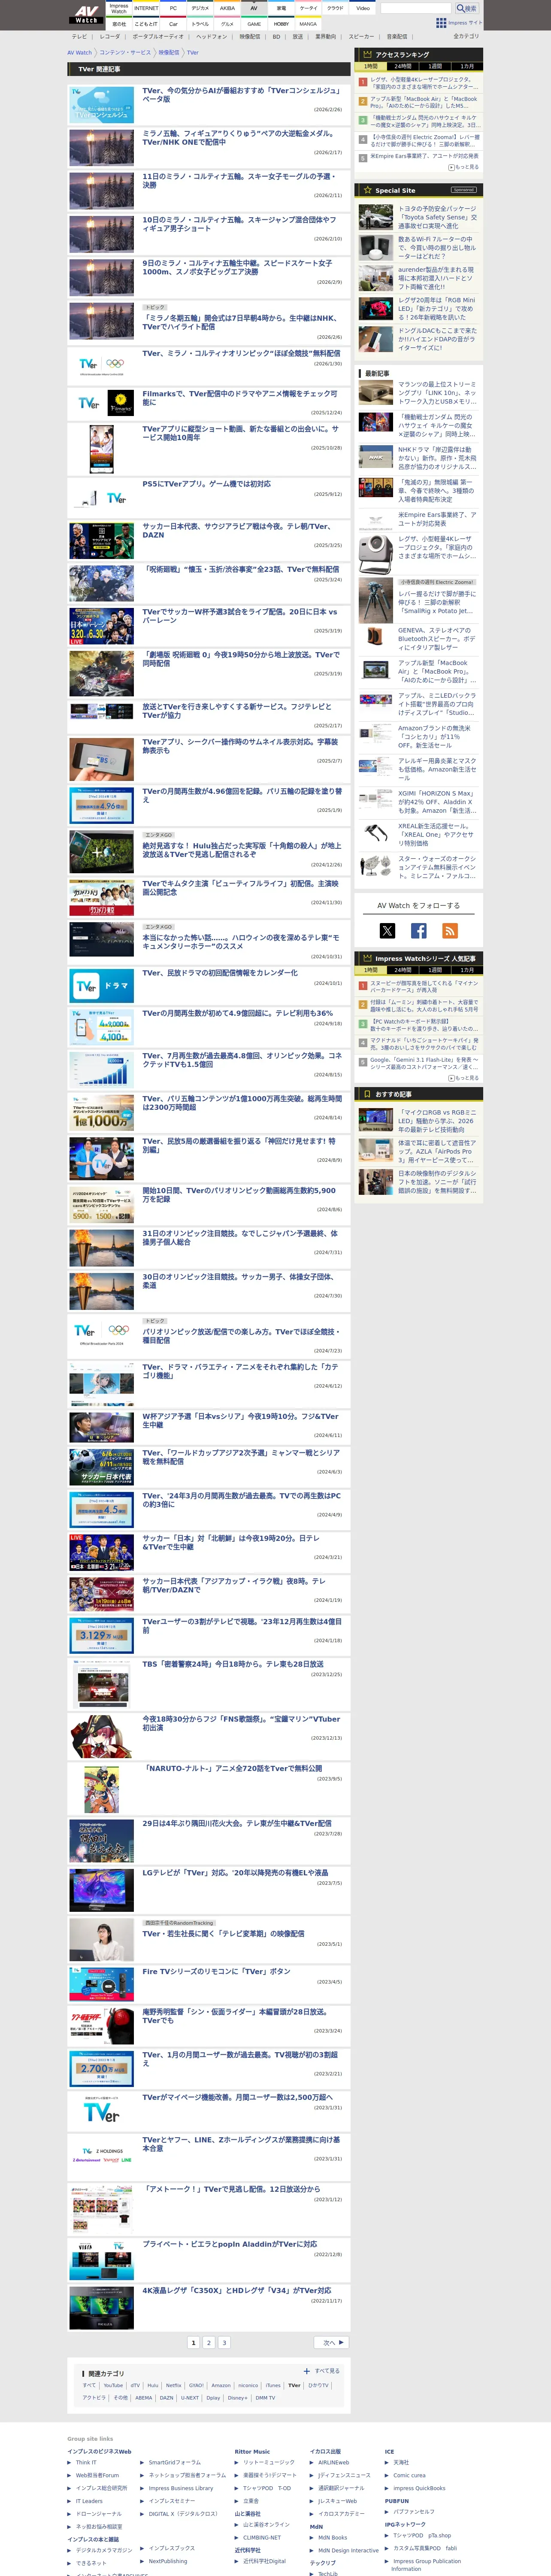Open the Google Gemini 3.1 Flash-Lite ranking item

pyautogui.click(x=424, y=1064)
